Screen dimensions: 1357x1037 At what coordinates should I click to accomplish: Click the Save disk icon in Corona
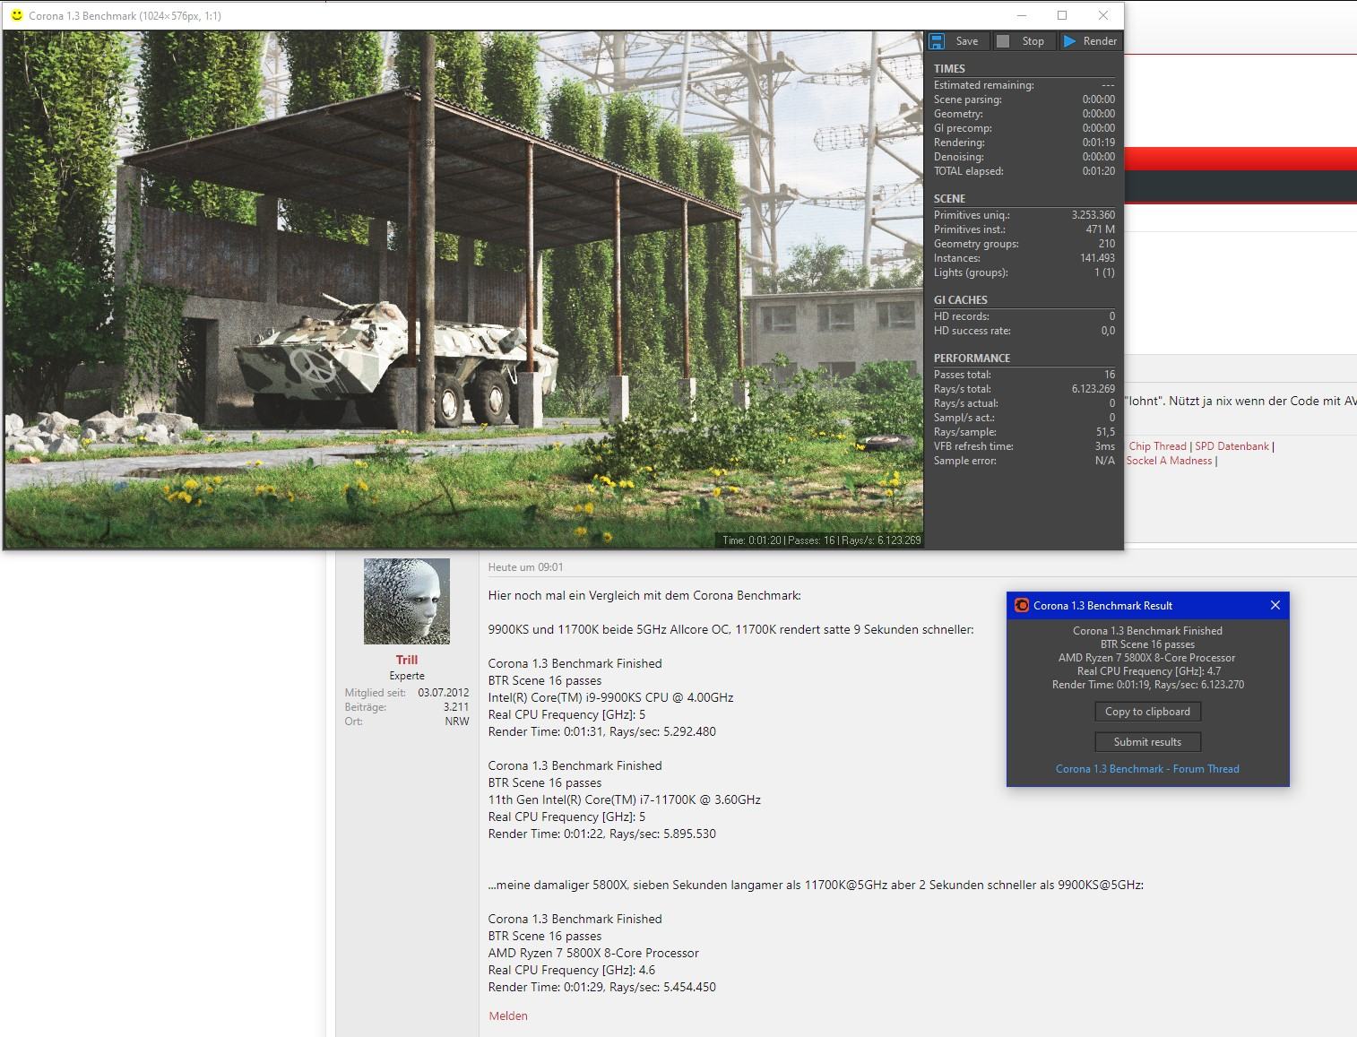click(x=937, y=41)
